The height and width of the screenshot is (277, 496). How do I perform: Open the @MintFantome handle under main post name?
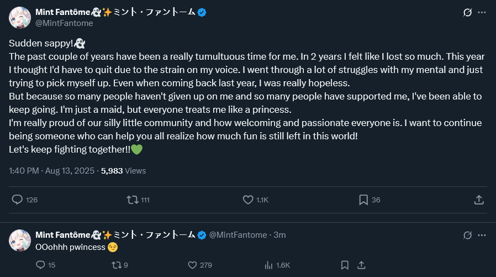[64, 23]
